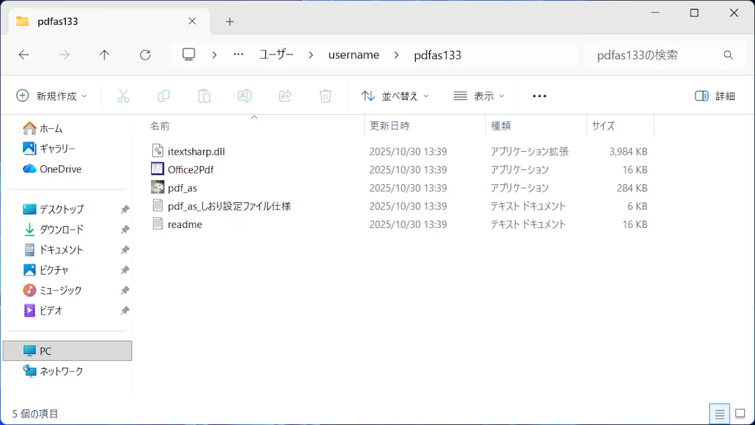Open the more options ellipsis menu

point(539,96)
